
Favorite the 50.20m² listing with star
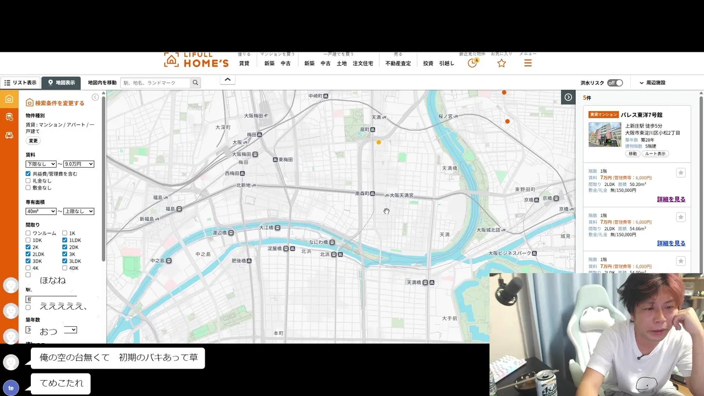[680, 173]
